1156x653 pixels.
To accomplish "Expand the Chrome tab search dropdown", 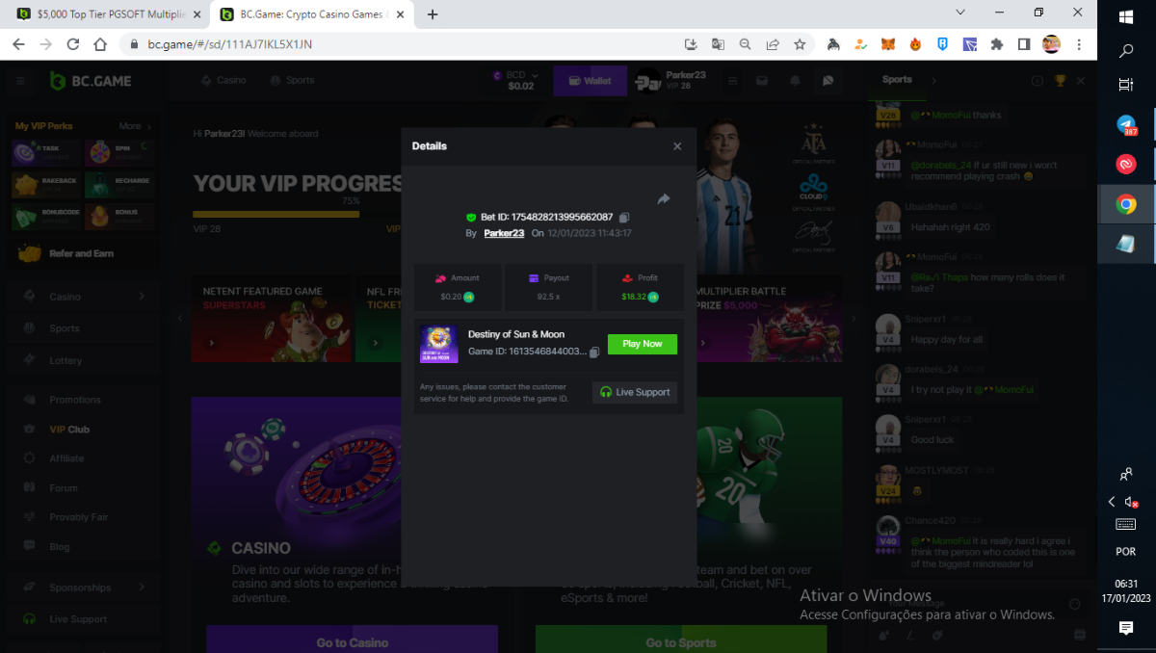I will point(960,13).
